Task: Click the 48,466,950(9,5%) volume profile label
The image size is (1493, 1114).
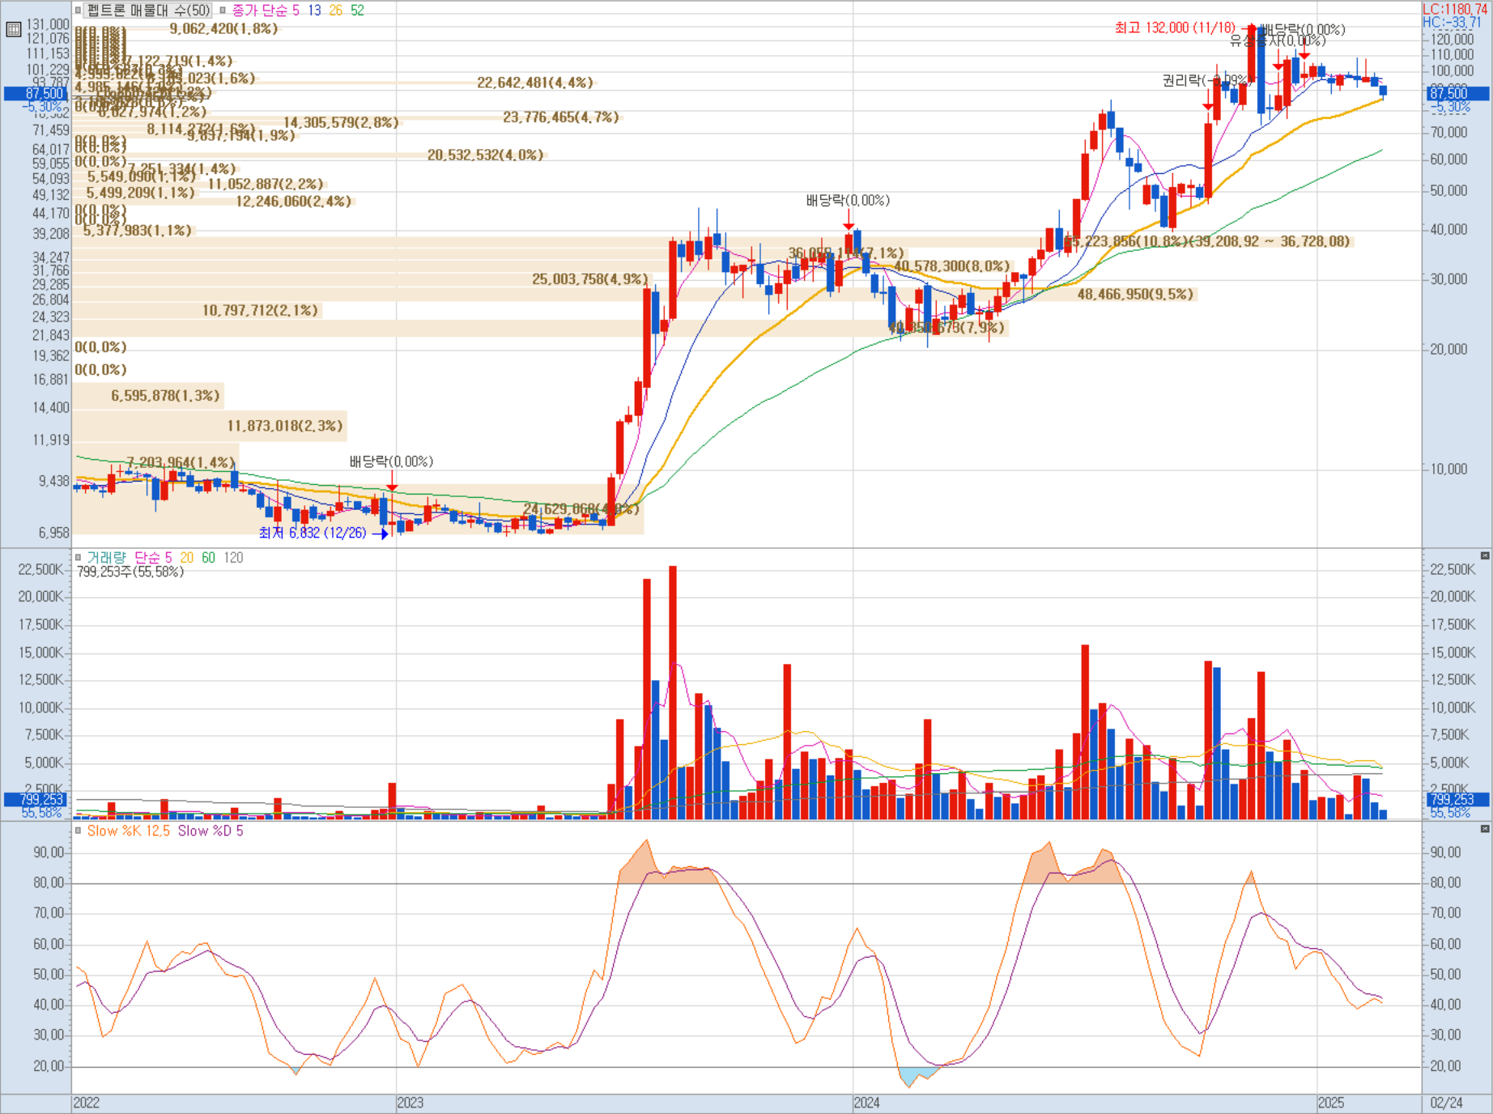Action: point(1135,294)
